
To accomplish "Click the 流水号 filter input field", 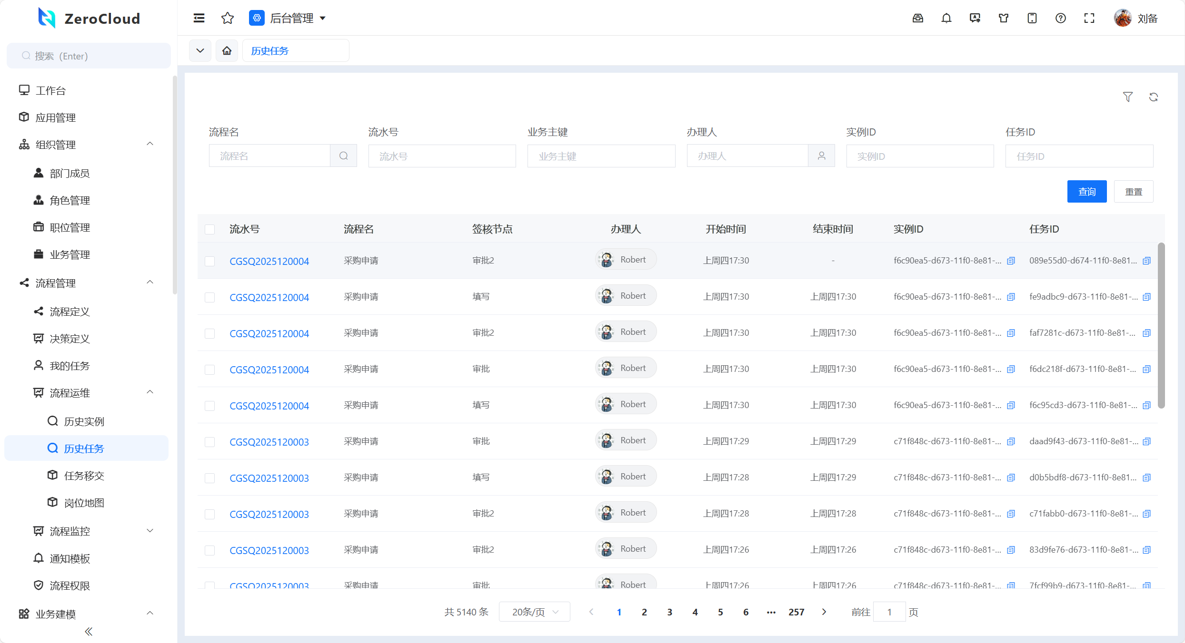I will [x=441, y=156].
